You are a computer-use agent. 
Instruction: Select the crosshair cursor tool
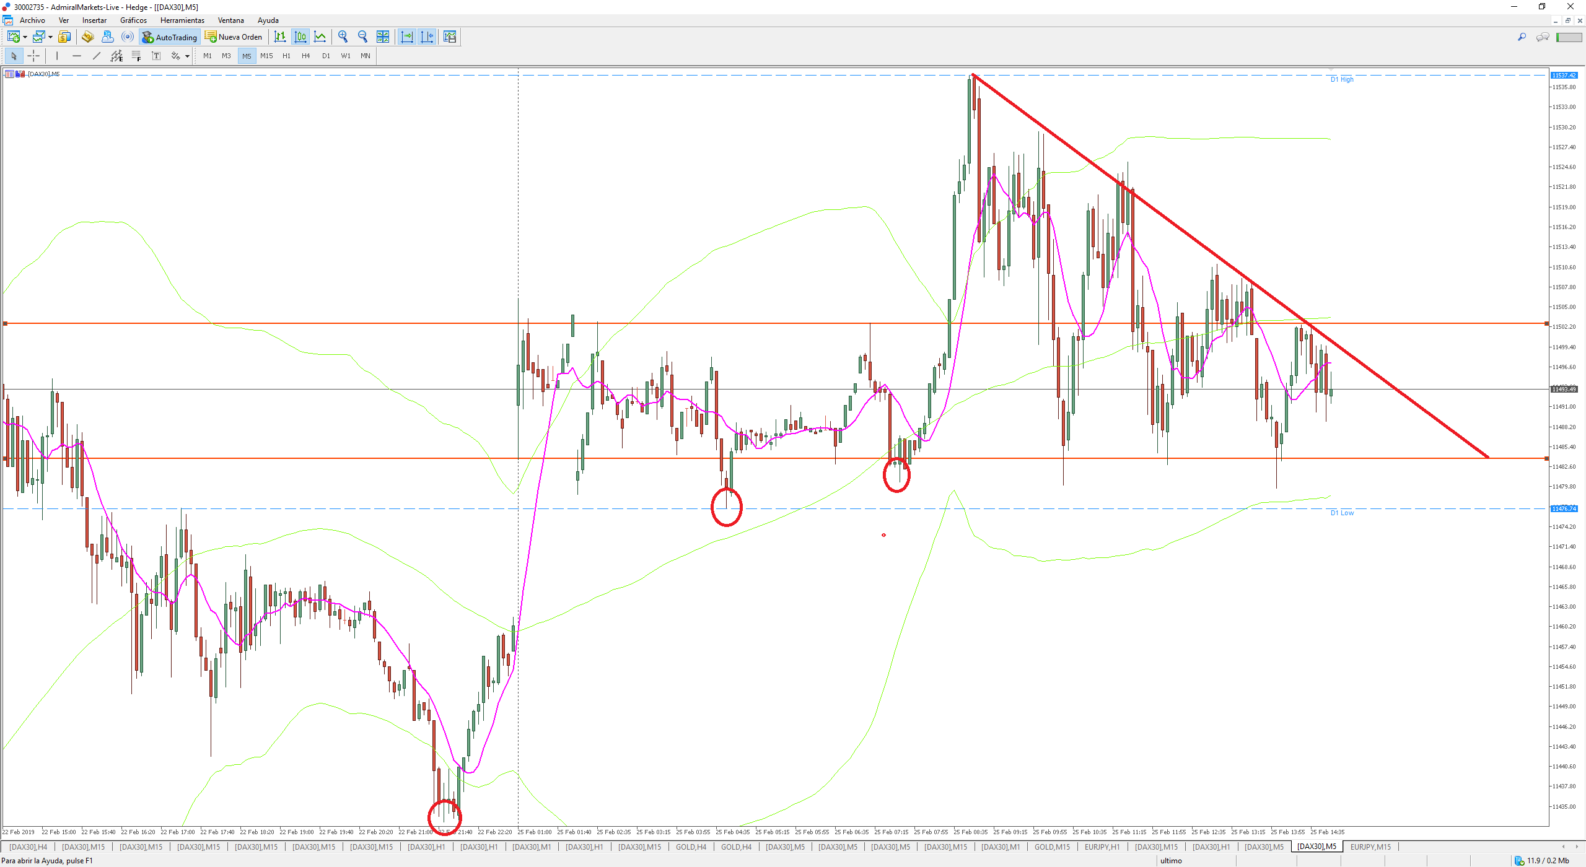[33, 56]
